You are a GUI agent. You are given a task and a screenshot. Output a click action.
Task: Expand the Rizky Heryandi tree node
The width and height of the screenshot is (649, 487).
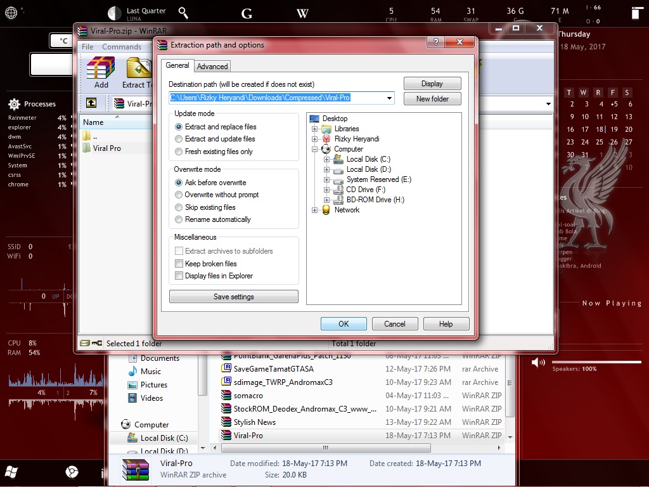click(x=314, y=139)
